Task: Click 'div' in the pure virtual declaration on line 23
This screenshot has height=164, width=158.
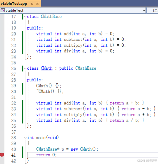Action: pos(67,51)
